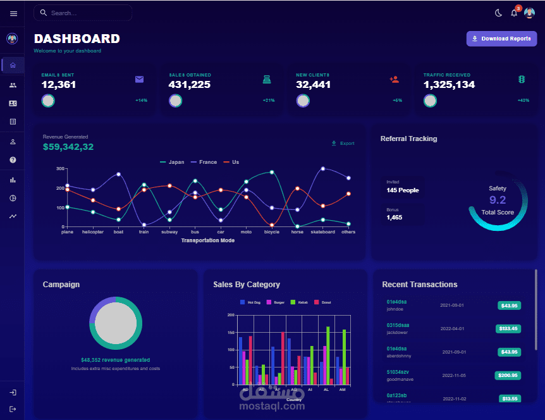This screenshot has width=545, height=420.
Task: Click the New Clients person-add icon
Action: click(x=394, y=80)
